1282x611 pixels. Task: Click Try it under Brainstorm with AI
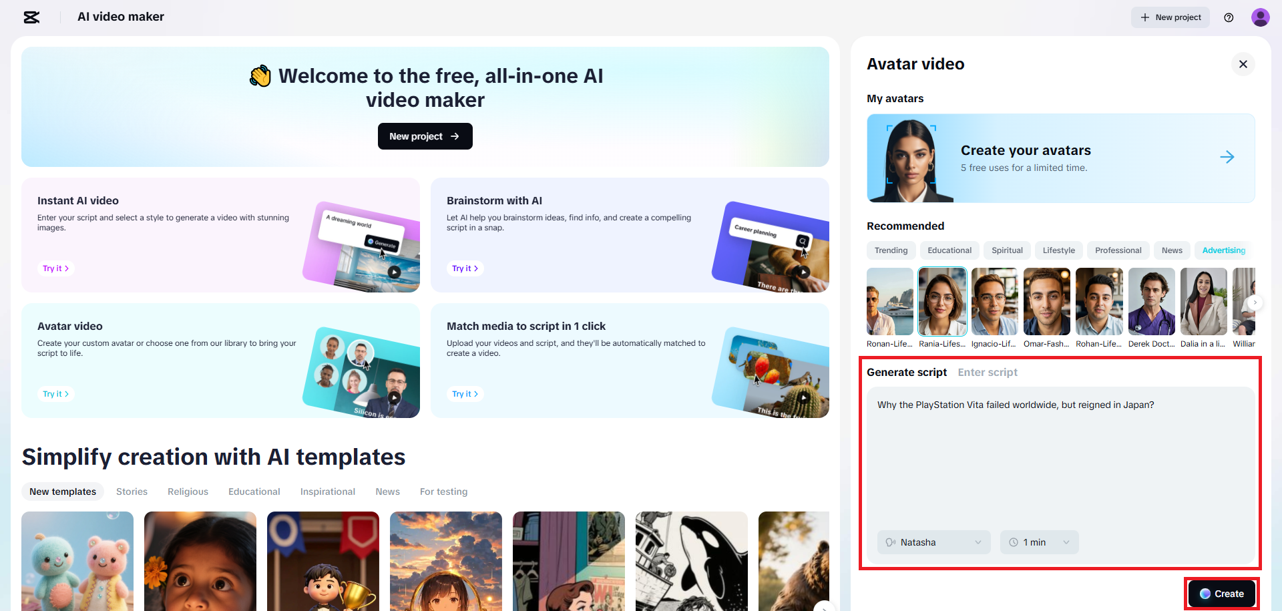[465, 268]
